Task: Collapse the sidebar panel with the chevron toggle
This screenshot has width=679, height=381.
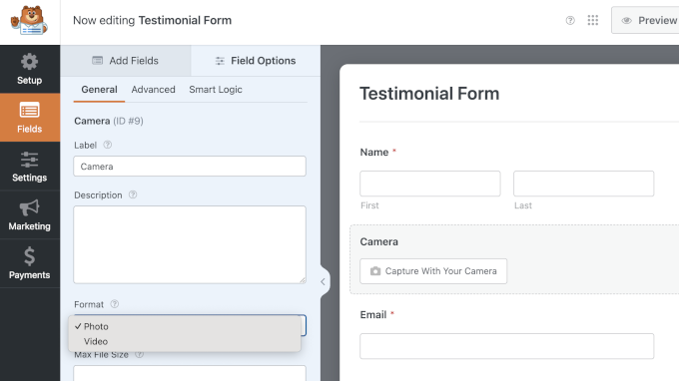Action: pyautogui.click(x=324, y=281)
